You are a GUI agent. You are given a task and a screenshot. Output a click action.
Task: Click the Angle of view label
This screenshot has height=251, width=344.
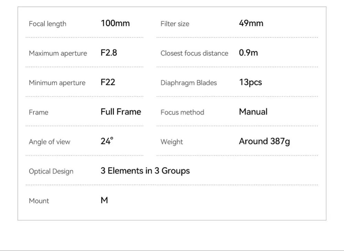tap(50, 142)
